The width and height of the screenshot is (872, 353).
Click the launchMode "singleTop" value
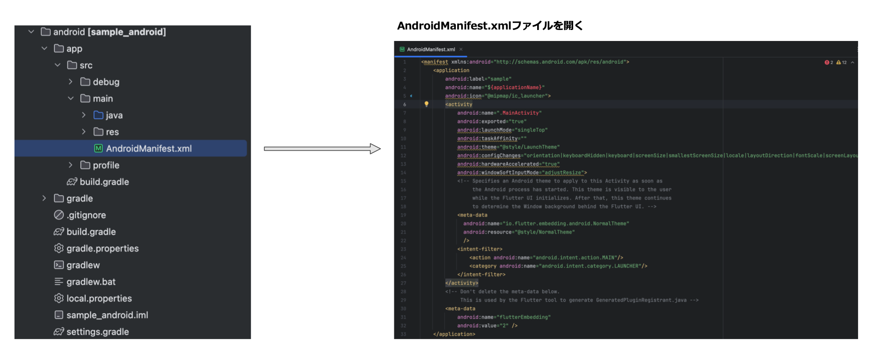click(531, 130)
